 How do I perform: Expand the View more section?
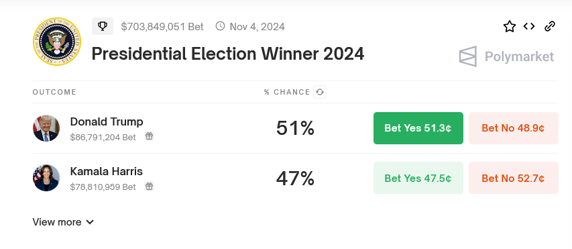(63, 222)
